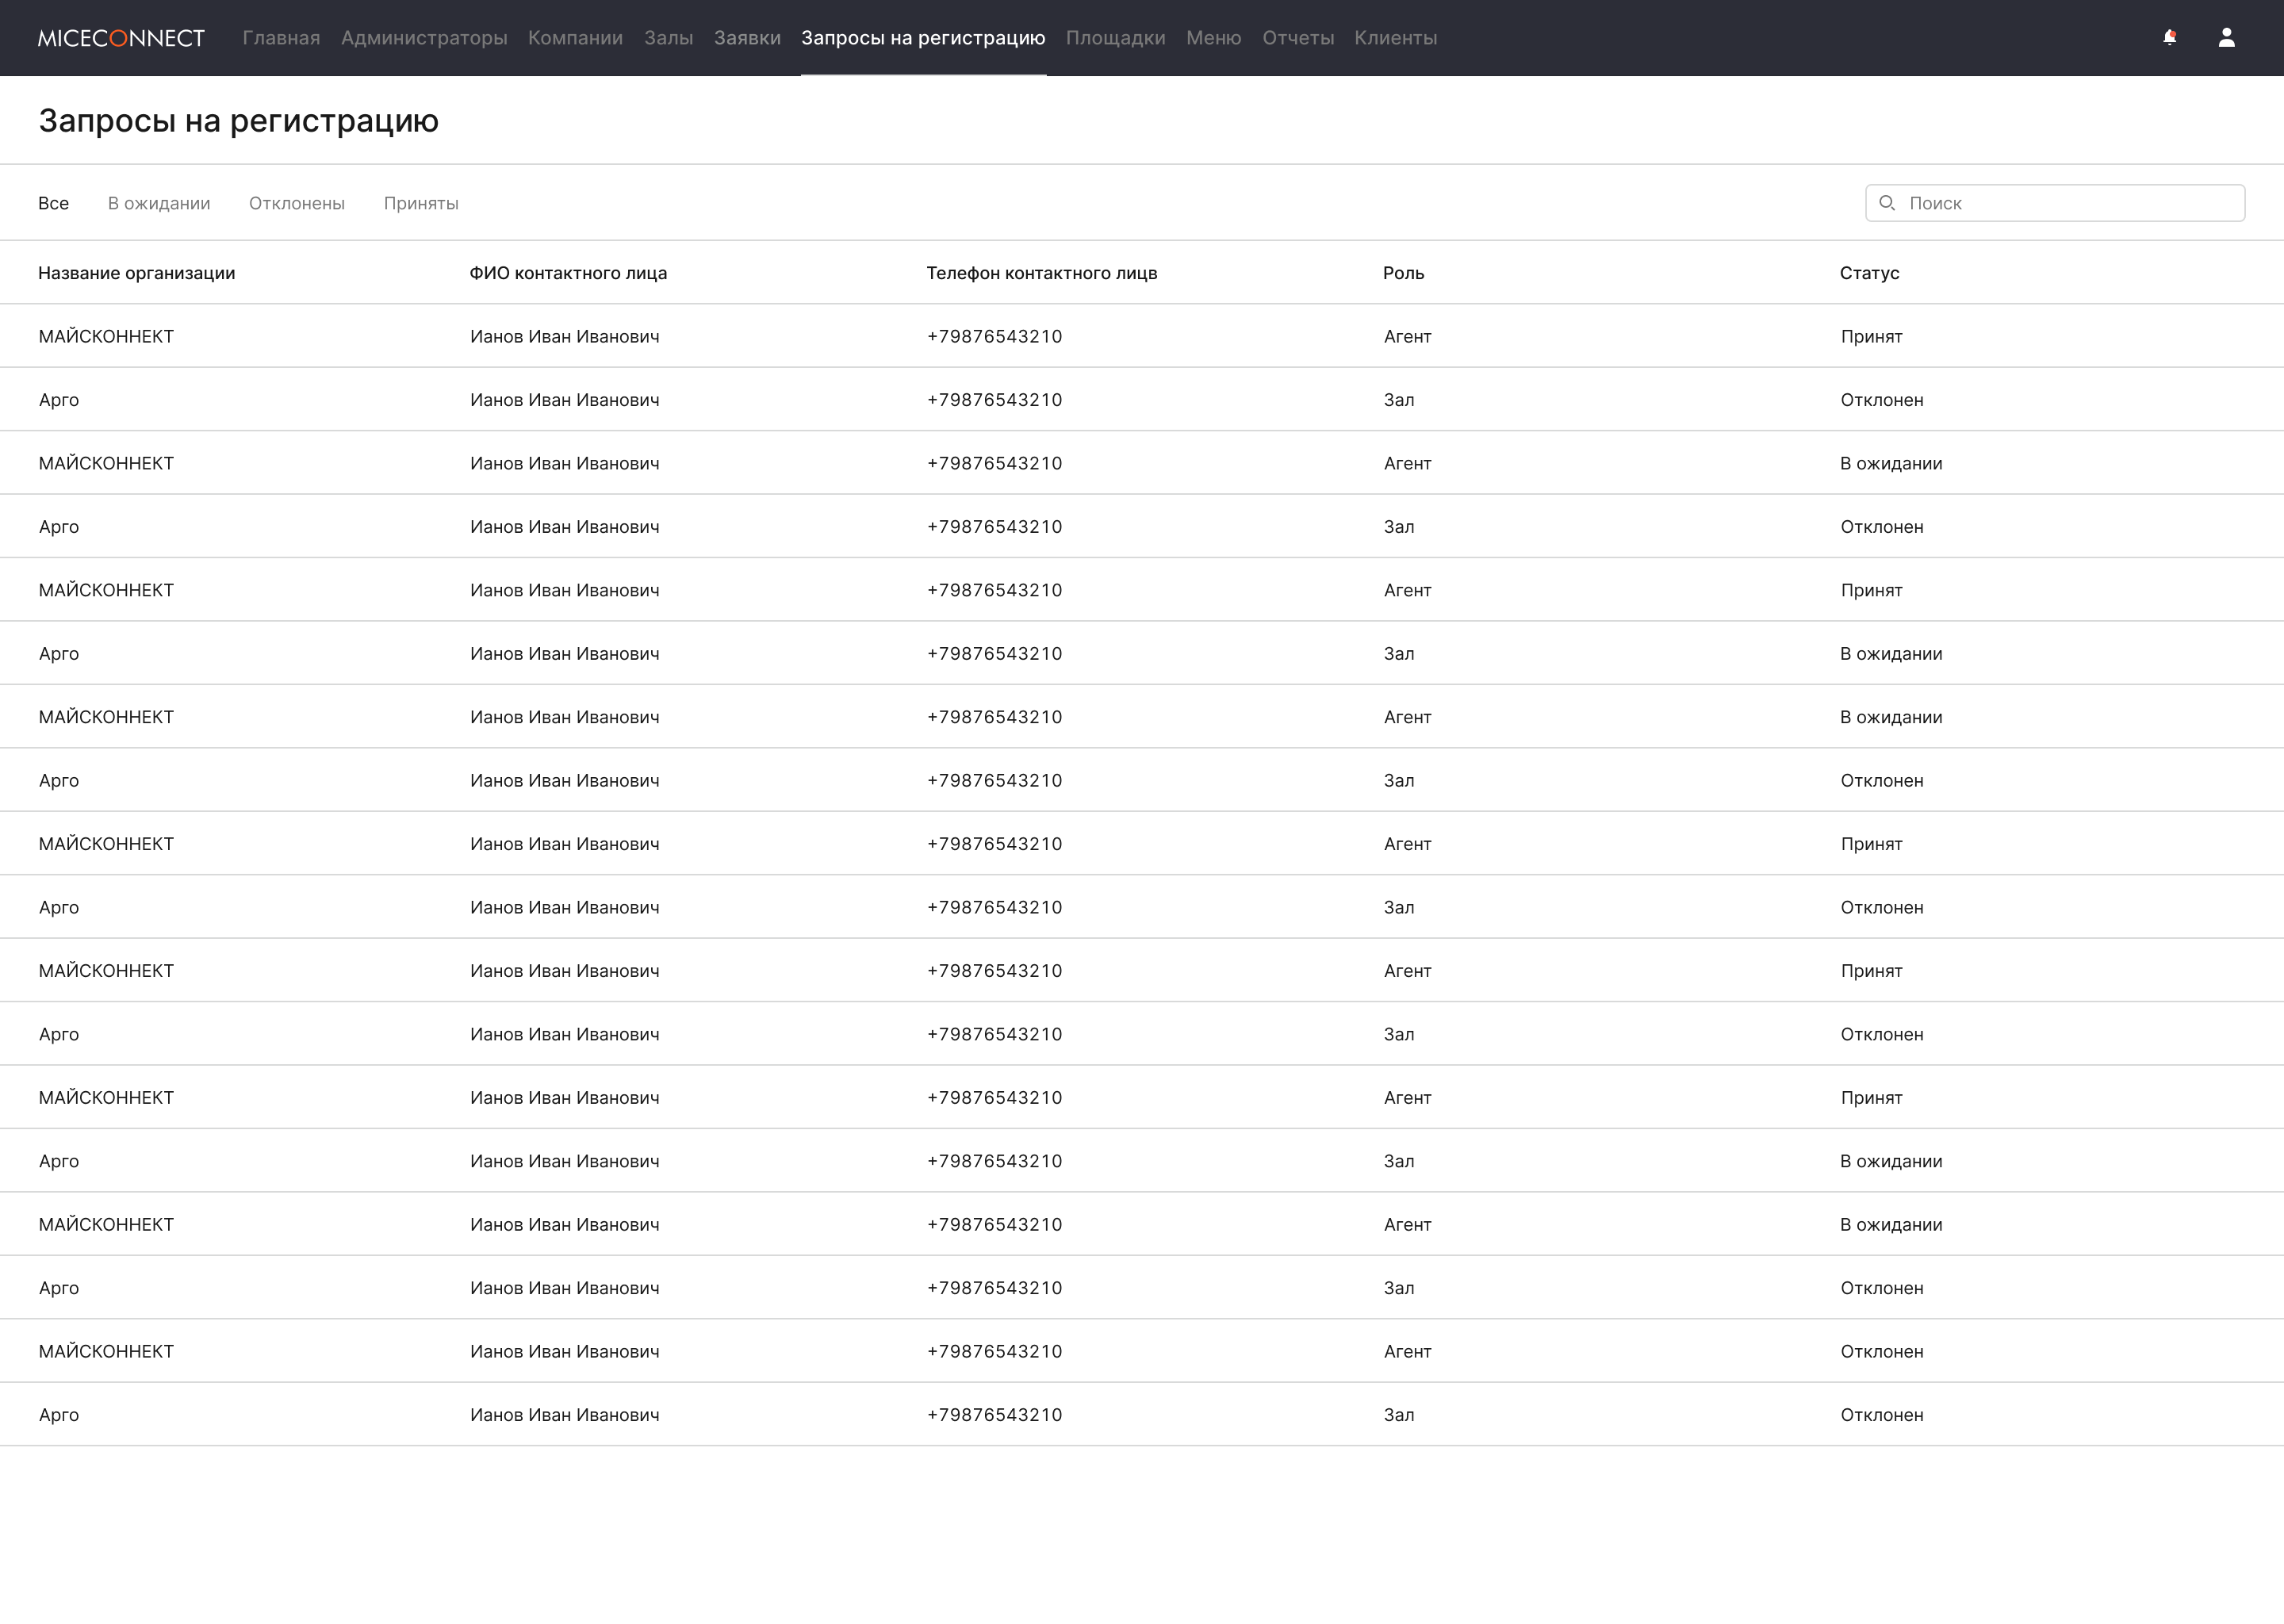Open the Меню nav item
This screenshot has width=2284, height=1624.
[1213, 38]
